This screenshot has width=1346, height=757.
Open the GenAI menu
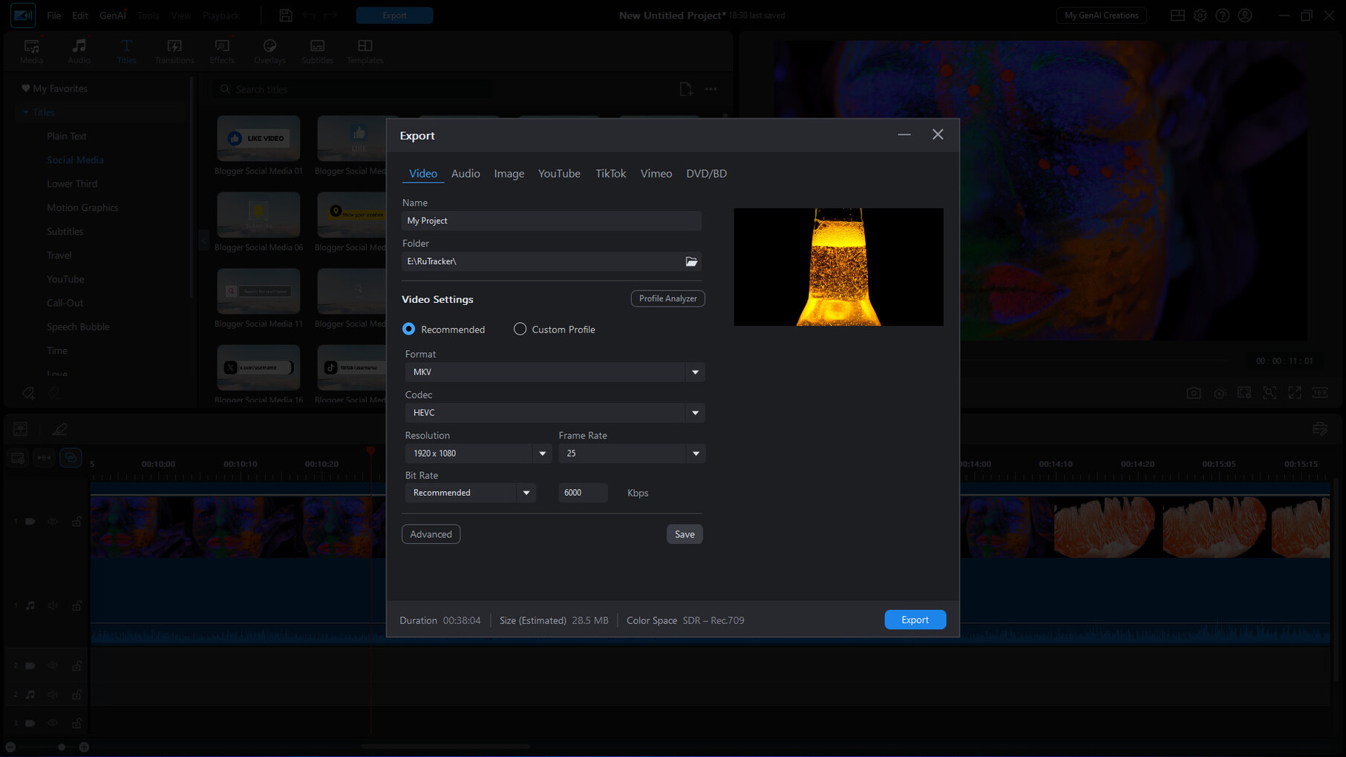(x=113, y=16)
